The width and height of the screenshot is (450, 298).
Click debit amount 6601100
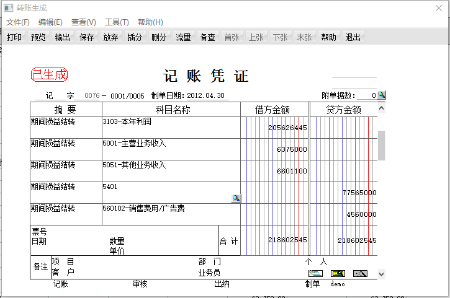(292, 172)
